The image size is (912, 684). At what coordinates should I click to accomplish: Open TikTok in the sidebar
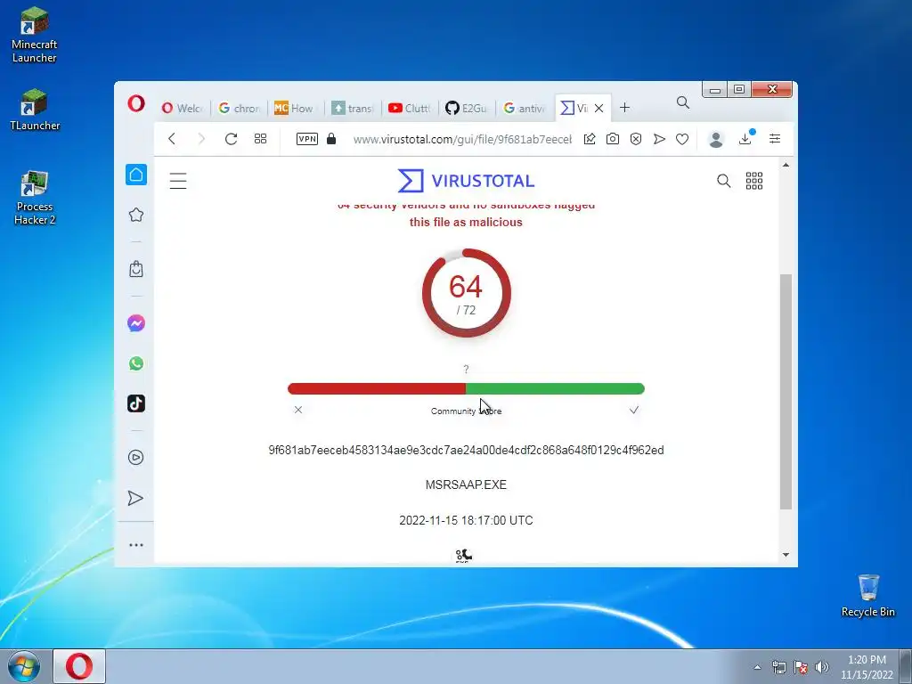[136, 403]
